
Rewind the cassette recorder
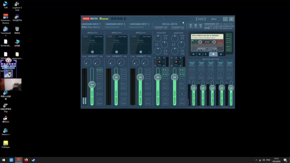[193, 54]
